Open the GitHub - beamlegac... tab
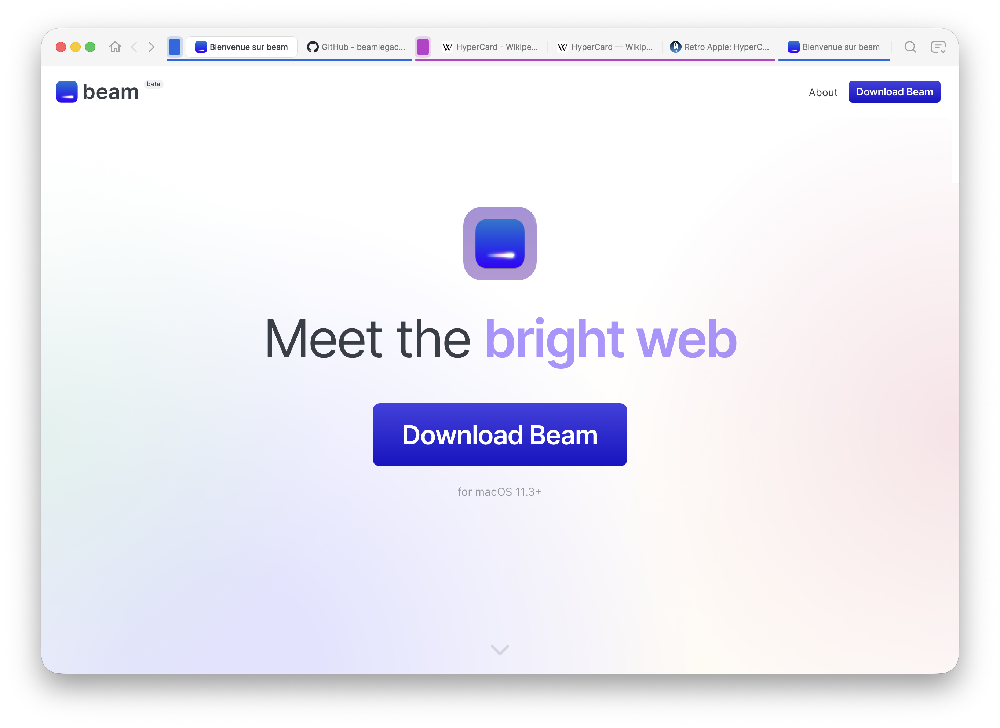The image size is (1000, 728). [356, 47]
